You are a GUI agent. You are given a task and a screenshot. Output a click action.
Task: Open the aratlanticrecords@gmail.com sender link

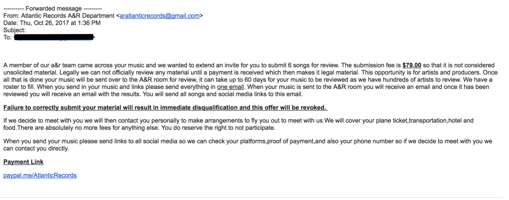(x=160, y=15)
